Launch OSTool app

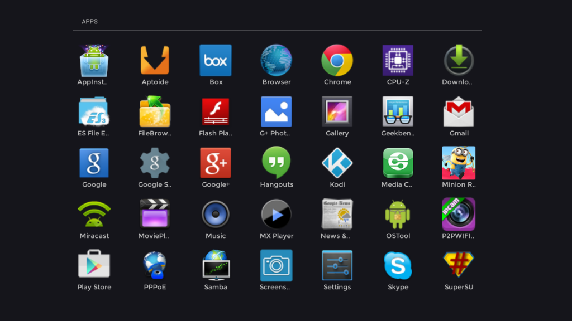[x=398, y=215]
